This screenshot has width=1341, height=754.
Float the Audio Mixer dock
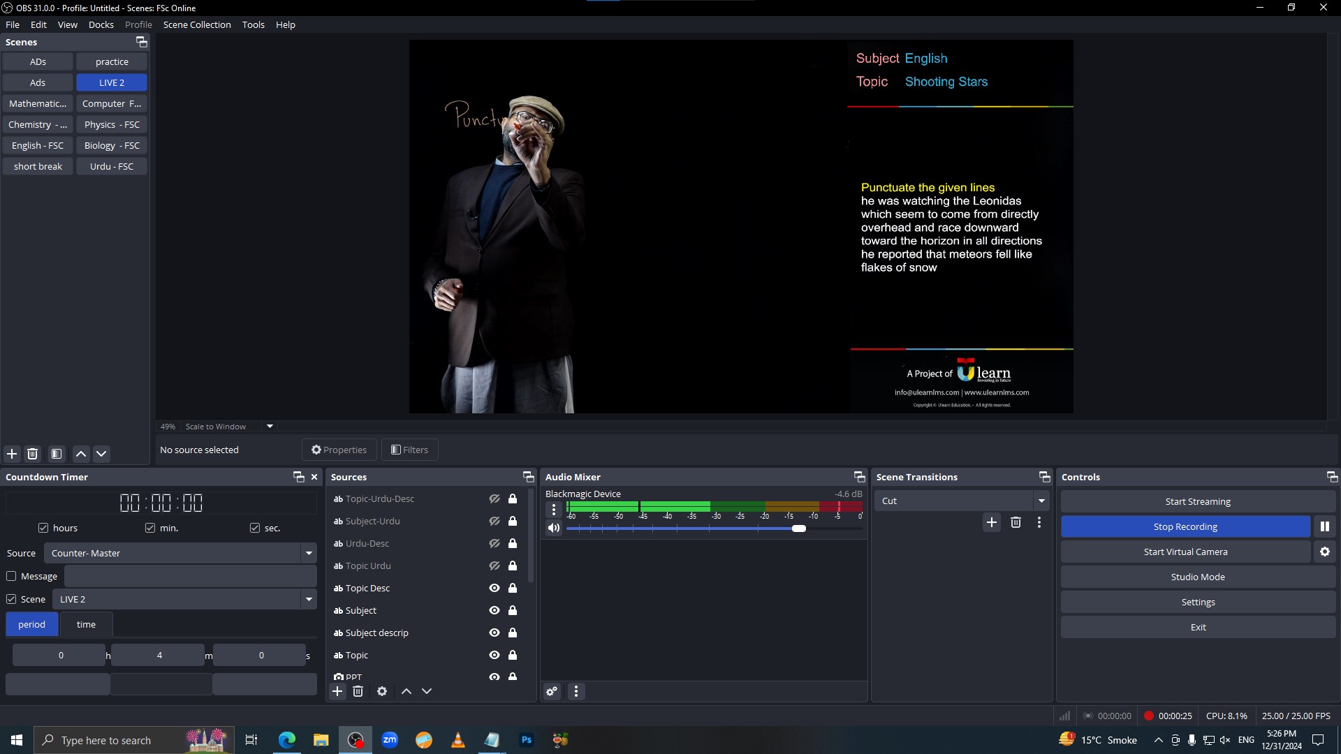(860, 477)
